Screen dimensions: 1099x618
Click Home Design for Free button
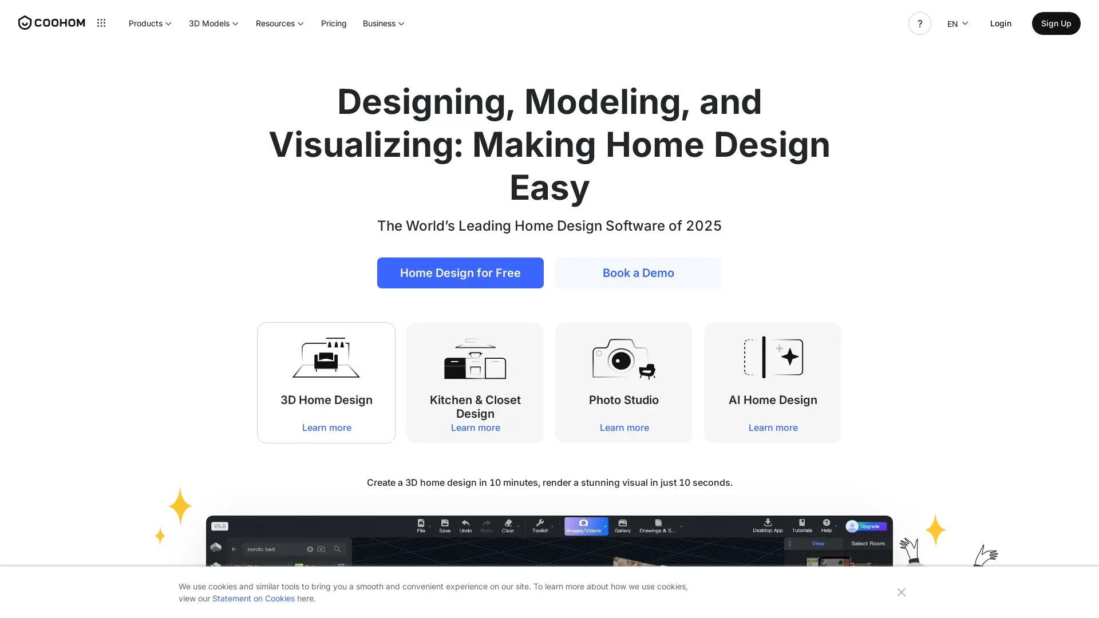pyautogui.click(x=460, y=273)
